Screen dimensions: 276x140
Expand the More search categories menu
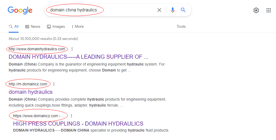77,27
